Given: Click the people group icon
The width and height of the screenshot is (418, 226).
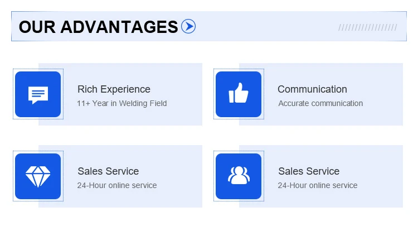Looking at the screenshot, I should coord(238,176).
